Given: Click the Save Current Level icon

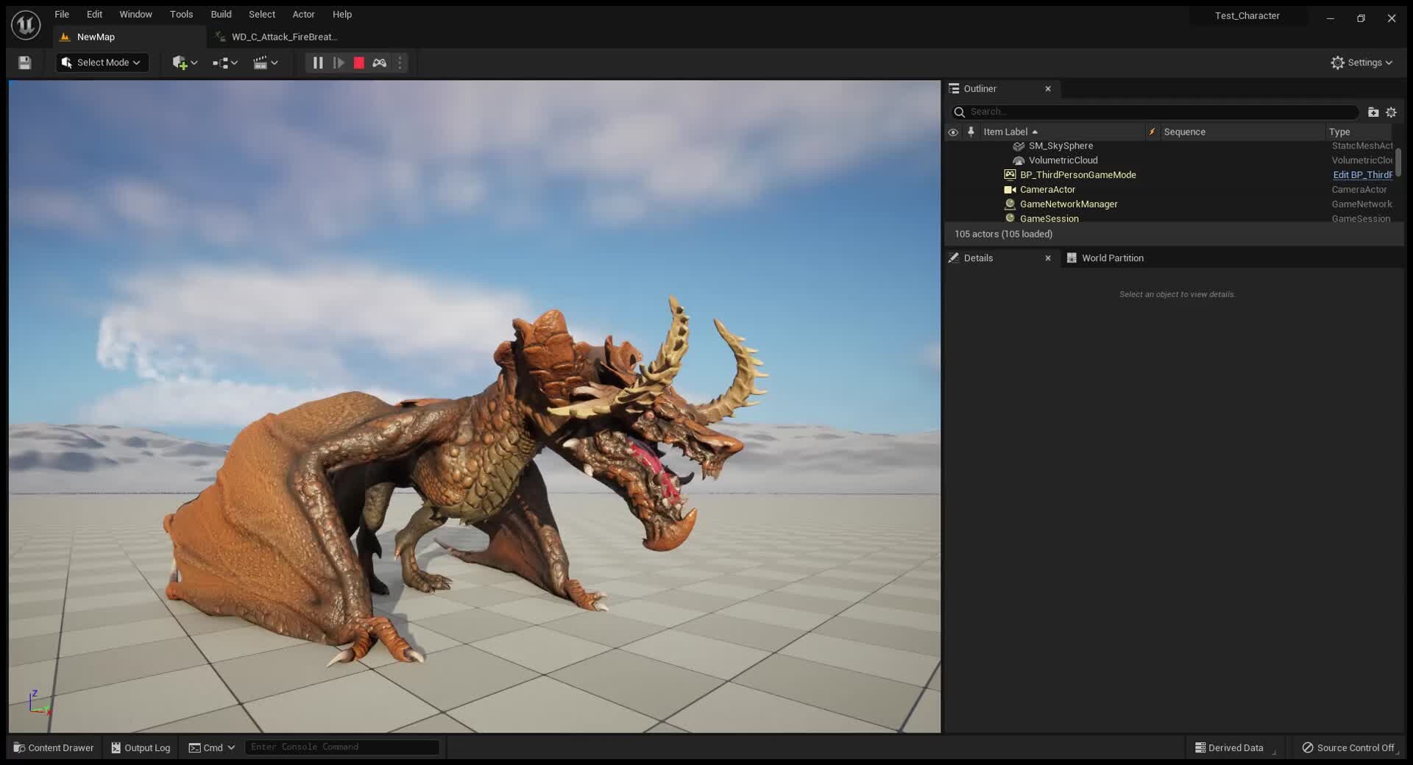Looking at the screenshot, I should click(24, 63).
